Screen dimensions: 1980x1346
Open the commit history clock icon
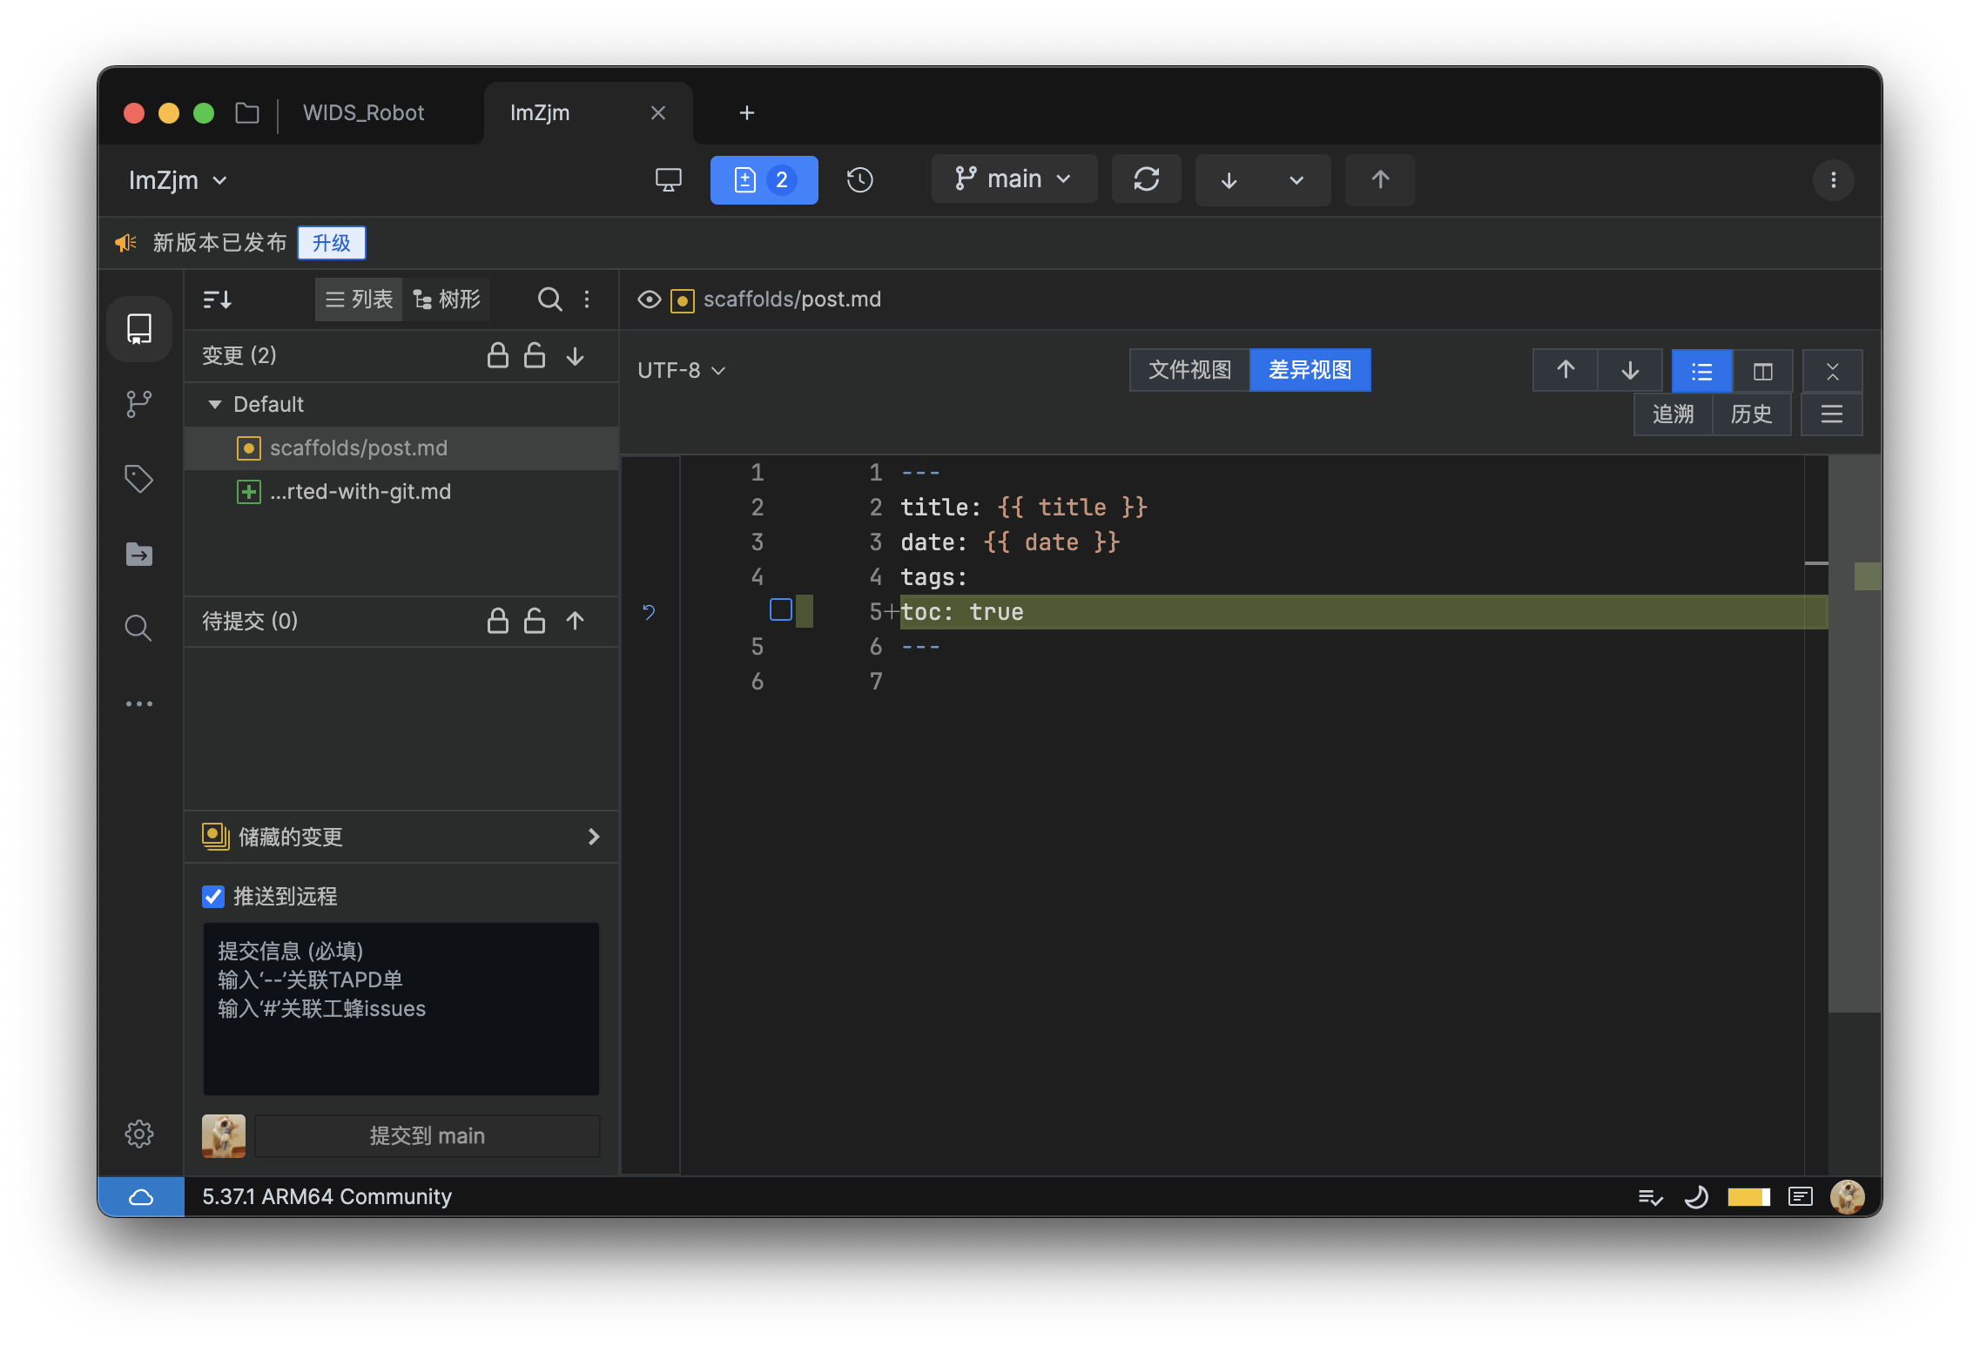859,180
